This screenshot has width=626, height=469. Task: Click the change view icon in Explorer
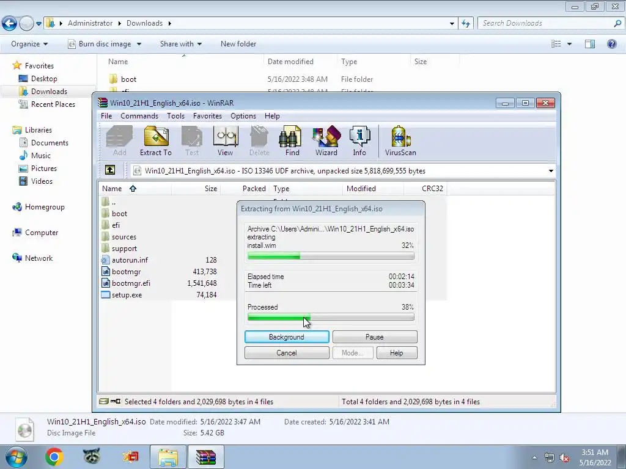tap(556, 44)
